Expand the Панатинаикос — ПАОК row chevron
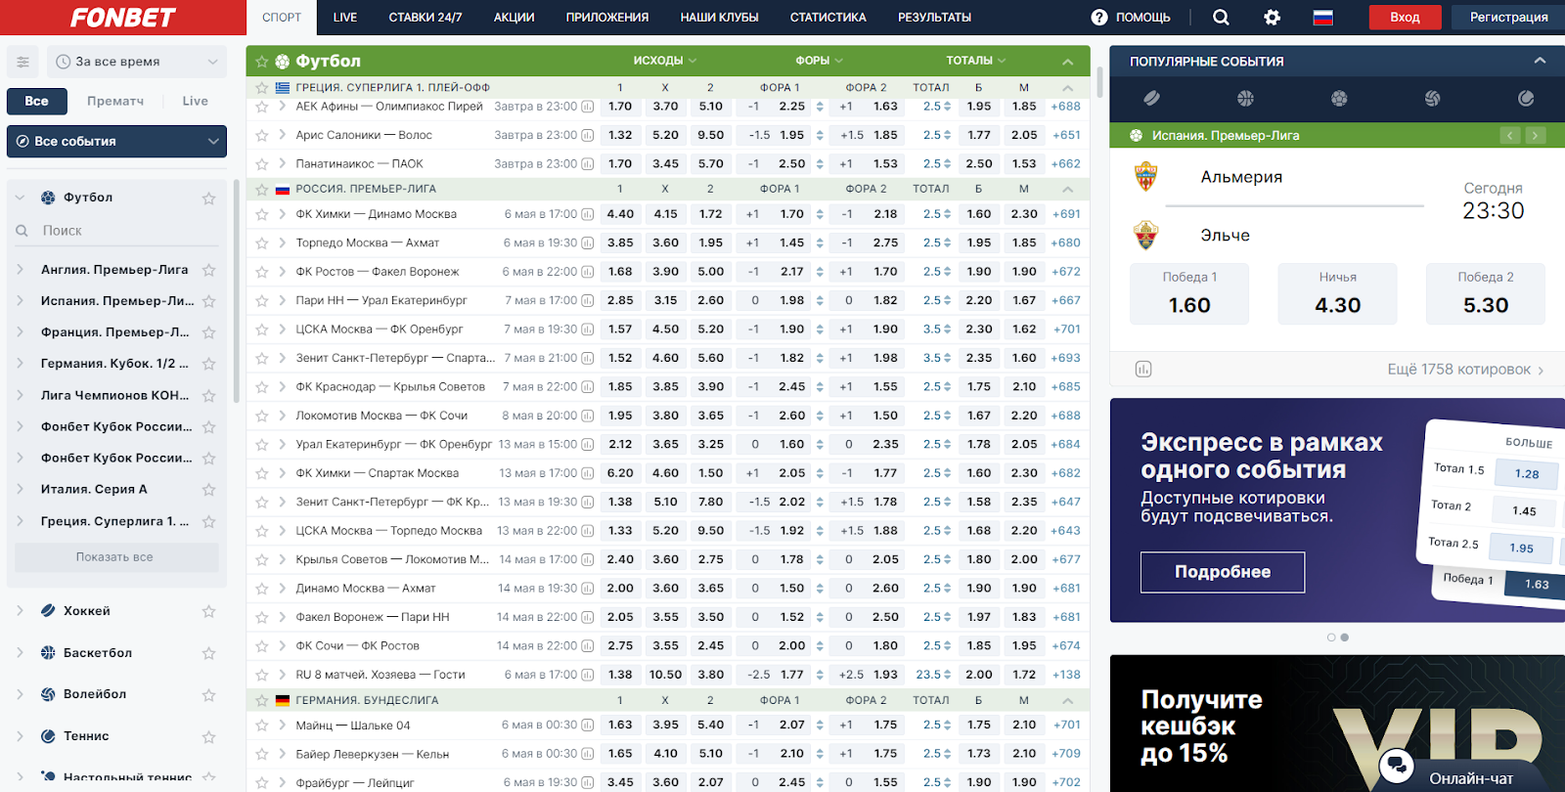The height and width of the screenshot is (792, 1565). point(283,163)
